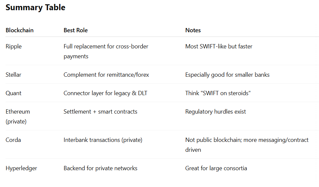Click 'Interbank transactions (private)' cell
319x187 pixels.
coord(103,140)
